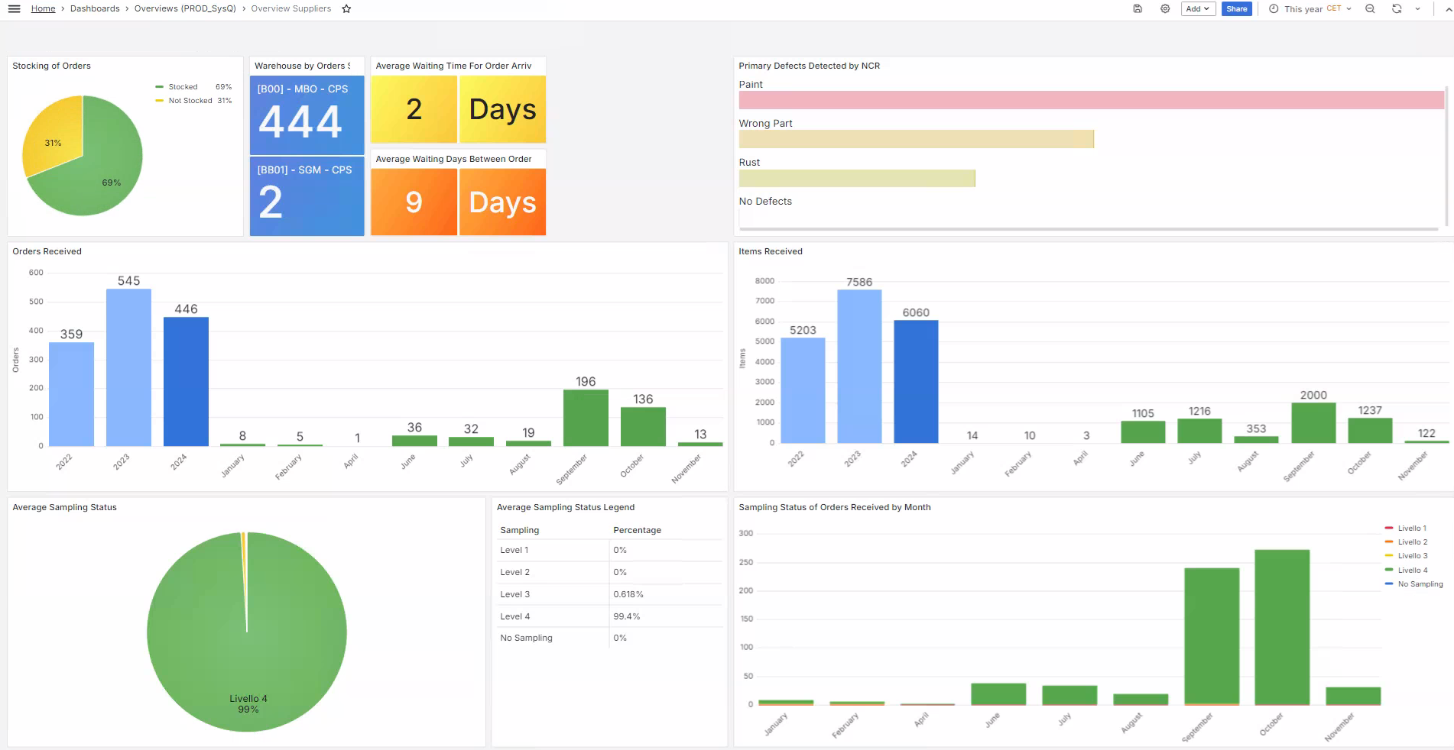
Task: Click the Sampling Status of Orders by Month title
Action: tap(835, 507)
